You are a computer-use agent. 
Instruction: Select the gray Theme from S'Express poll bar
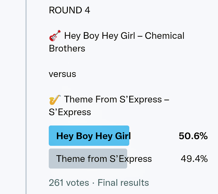88,159
